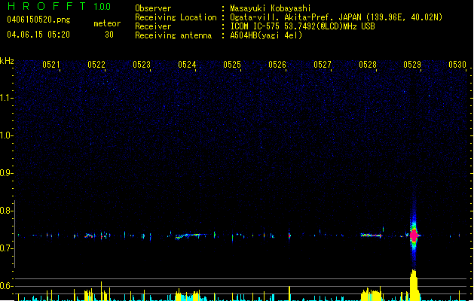Click the 1.1 kHz axis label

point(6,98)
